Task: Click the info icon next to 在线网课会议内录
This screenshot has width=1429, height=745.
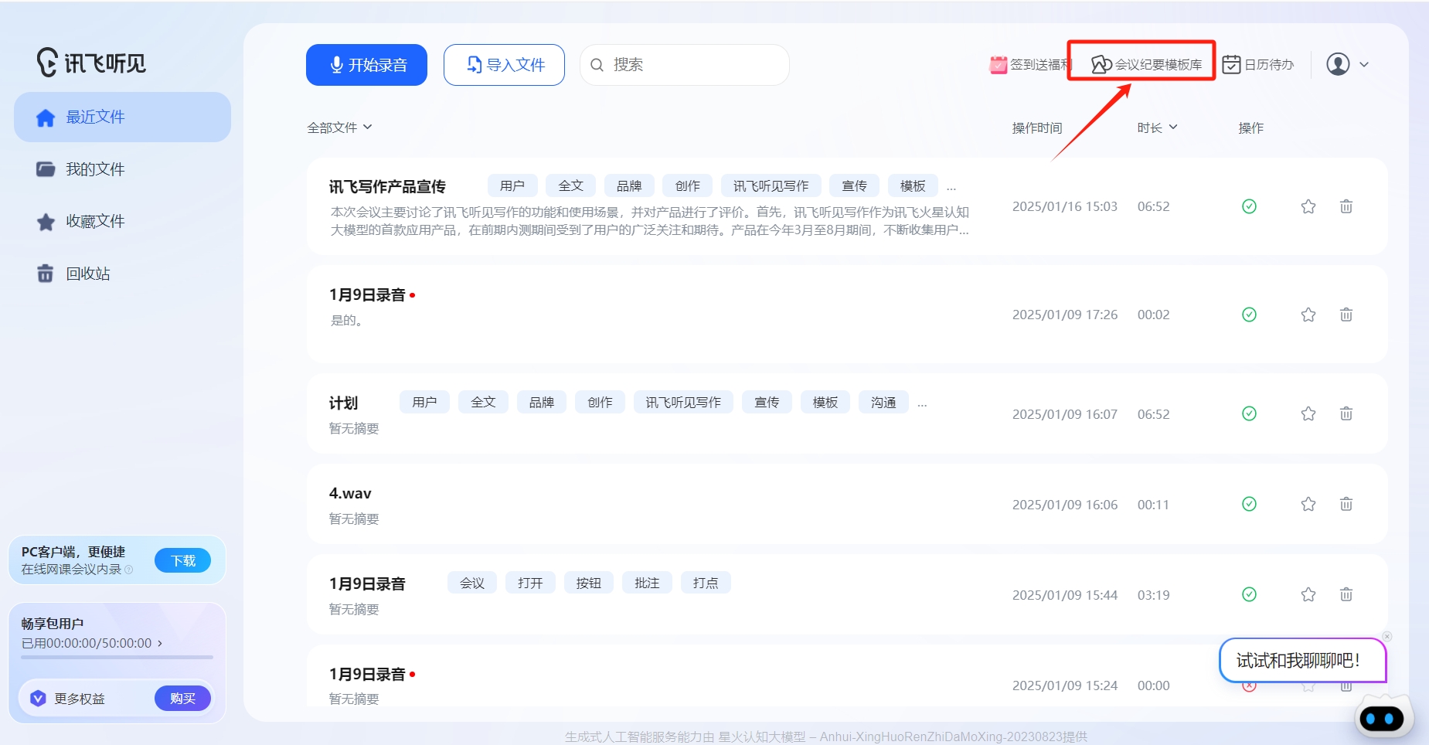Action: (x=129, y=570)
